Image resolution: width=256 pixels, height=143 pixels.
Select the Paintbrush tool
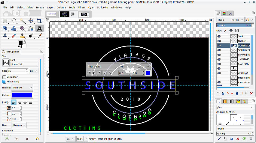(x=39, y=36)
